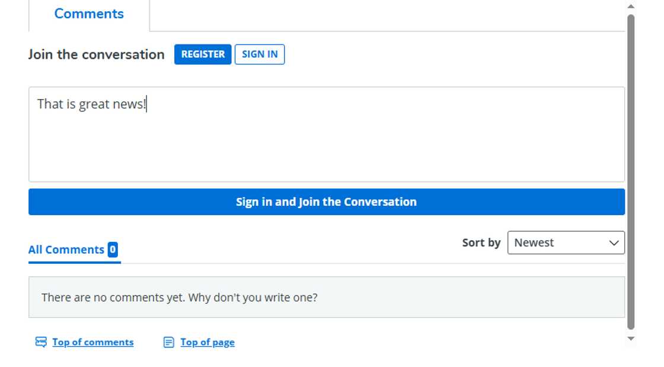Click the Sign In button

tap(260, 54)
